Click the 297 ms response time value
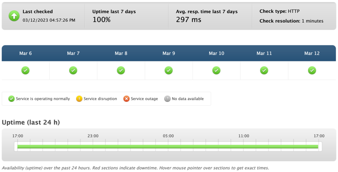Screen dimensions: 338x172 point(188,20)
